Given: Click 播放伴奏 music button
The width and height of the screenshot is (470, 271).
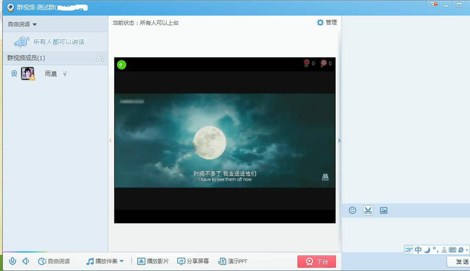Looking at the screenshot, I should (x=101, y=261).
